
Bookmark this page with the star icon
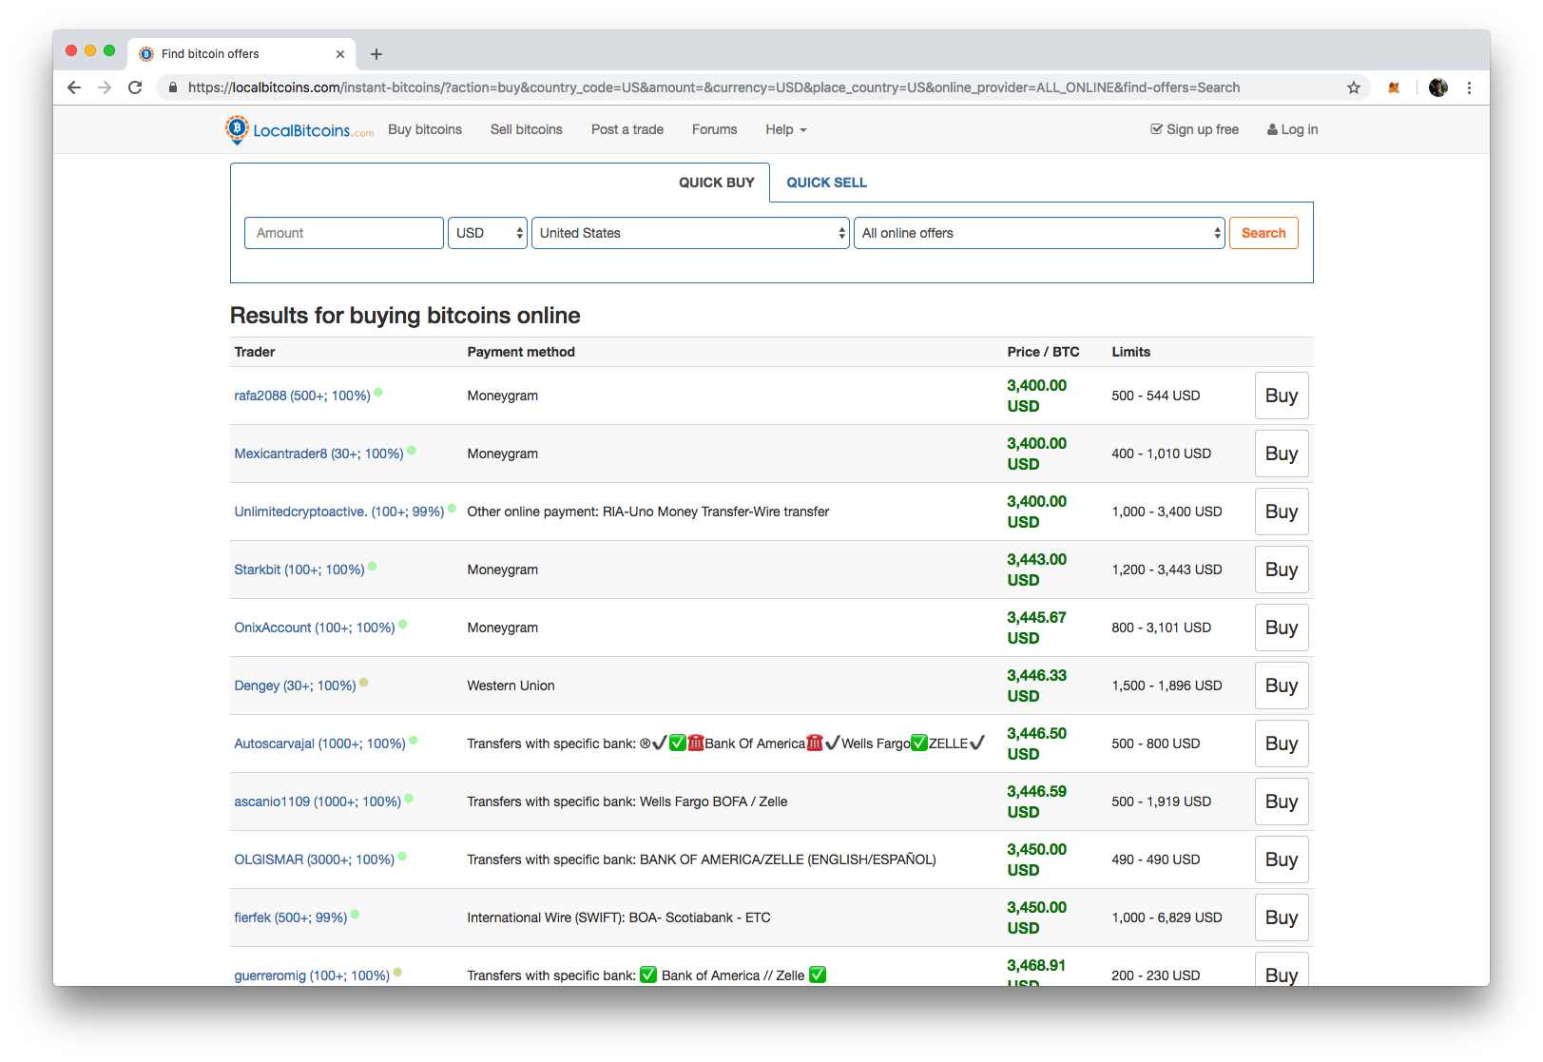point(1354,87)
